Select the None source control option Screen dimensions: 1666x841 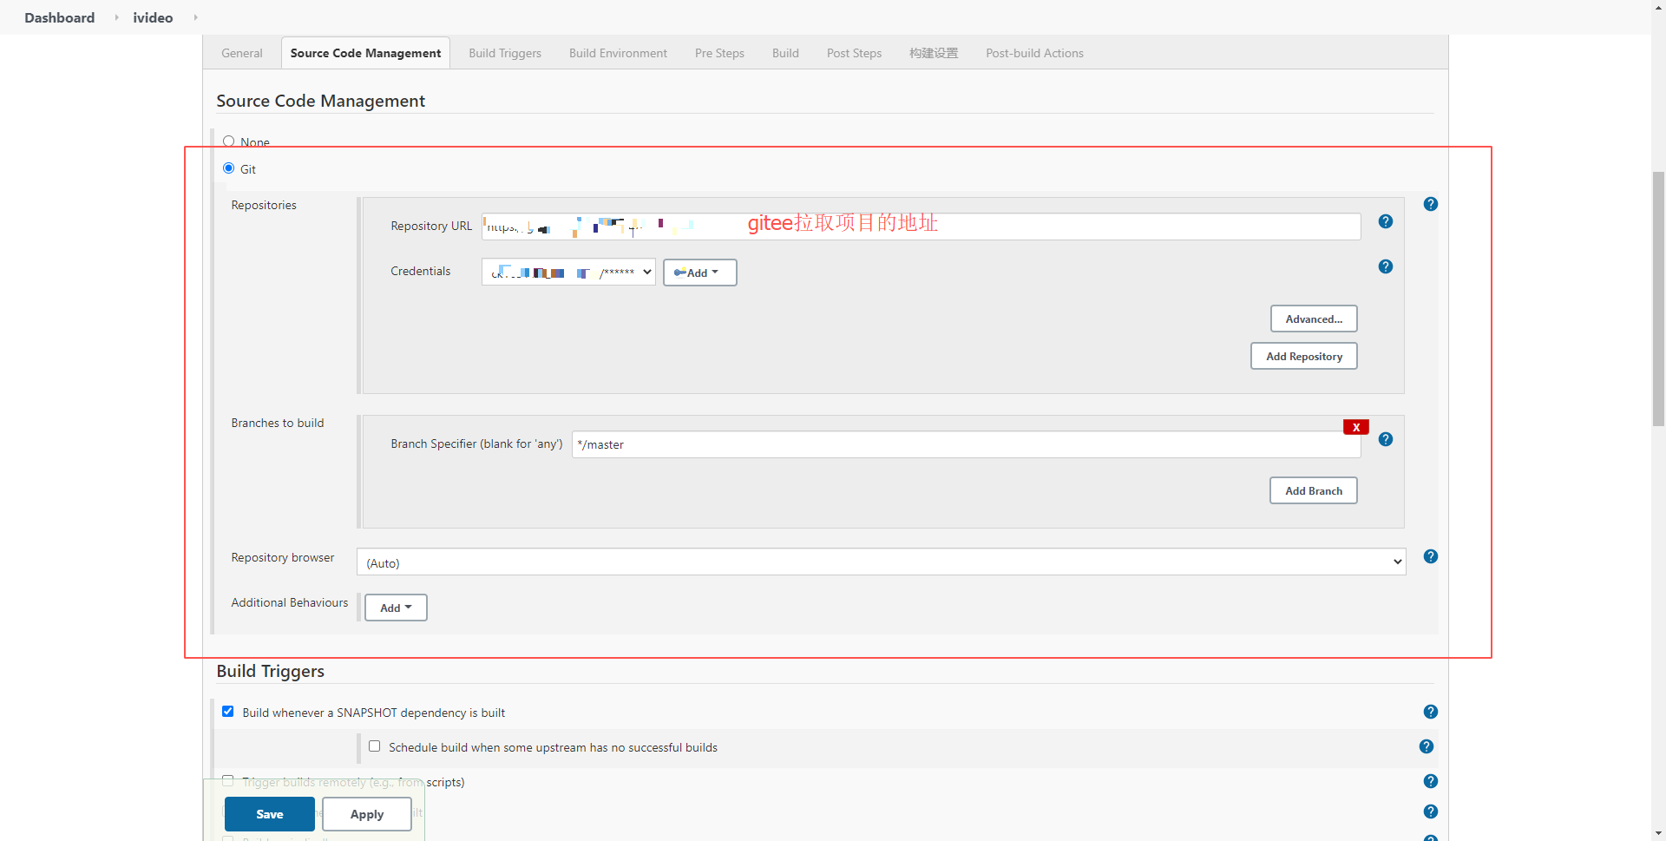click(x=228, y=141)
